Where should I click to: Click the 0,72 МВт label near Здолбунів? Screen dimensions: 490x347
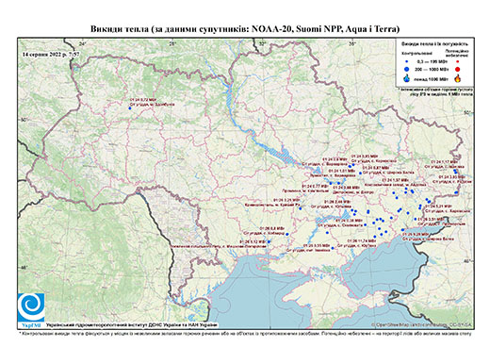point(143,100)
